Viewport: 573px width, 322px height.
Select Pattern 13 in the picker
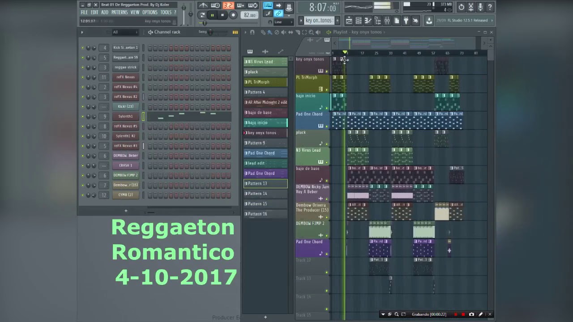pos(265,183)
